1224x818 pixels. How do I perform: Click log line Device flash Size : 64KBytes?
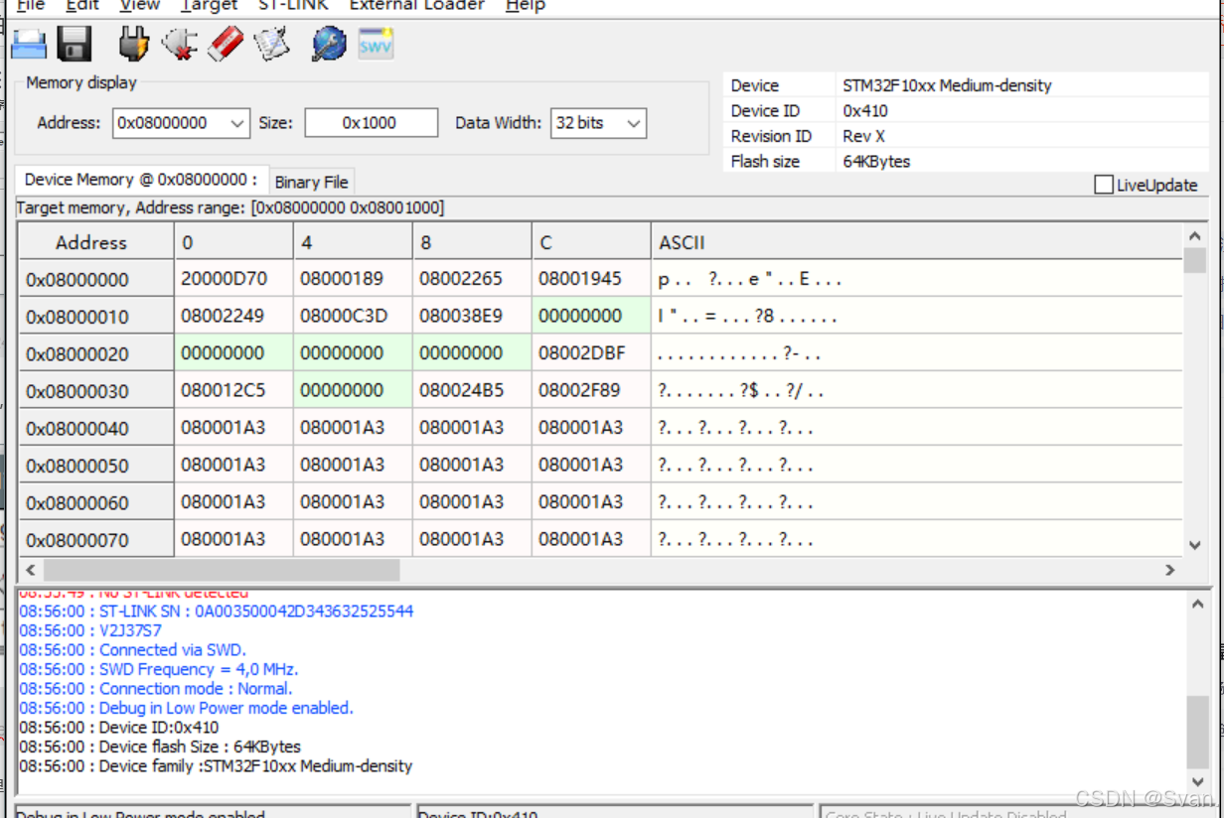[160, 747]
